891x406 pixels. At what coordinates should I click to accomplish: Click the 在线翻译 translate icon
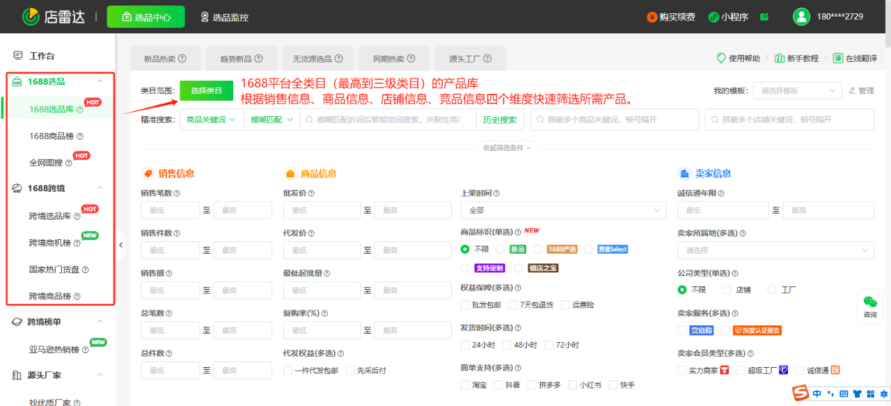[838, 58]
